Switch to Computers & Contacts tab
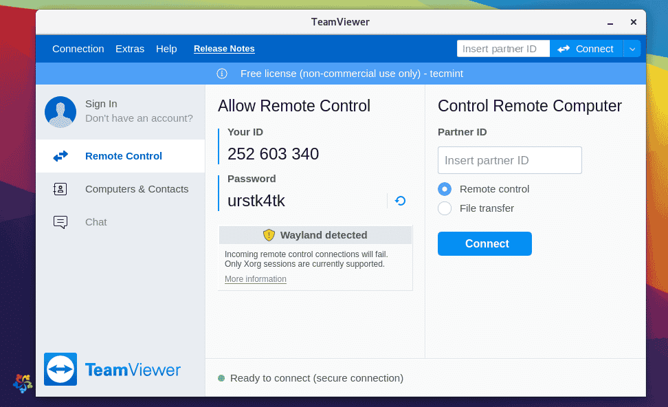The width and height of the screenshot is (668, 407). (x=120, y=189)
